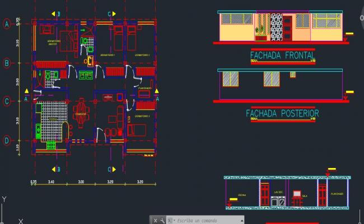Close the command line panel with X

pyautogui.click(x=155, y=220)
